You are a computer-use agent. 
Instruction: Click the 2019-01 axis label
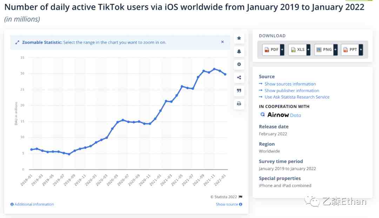click(26, 180)
